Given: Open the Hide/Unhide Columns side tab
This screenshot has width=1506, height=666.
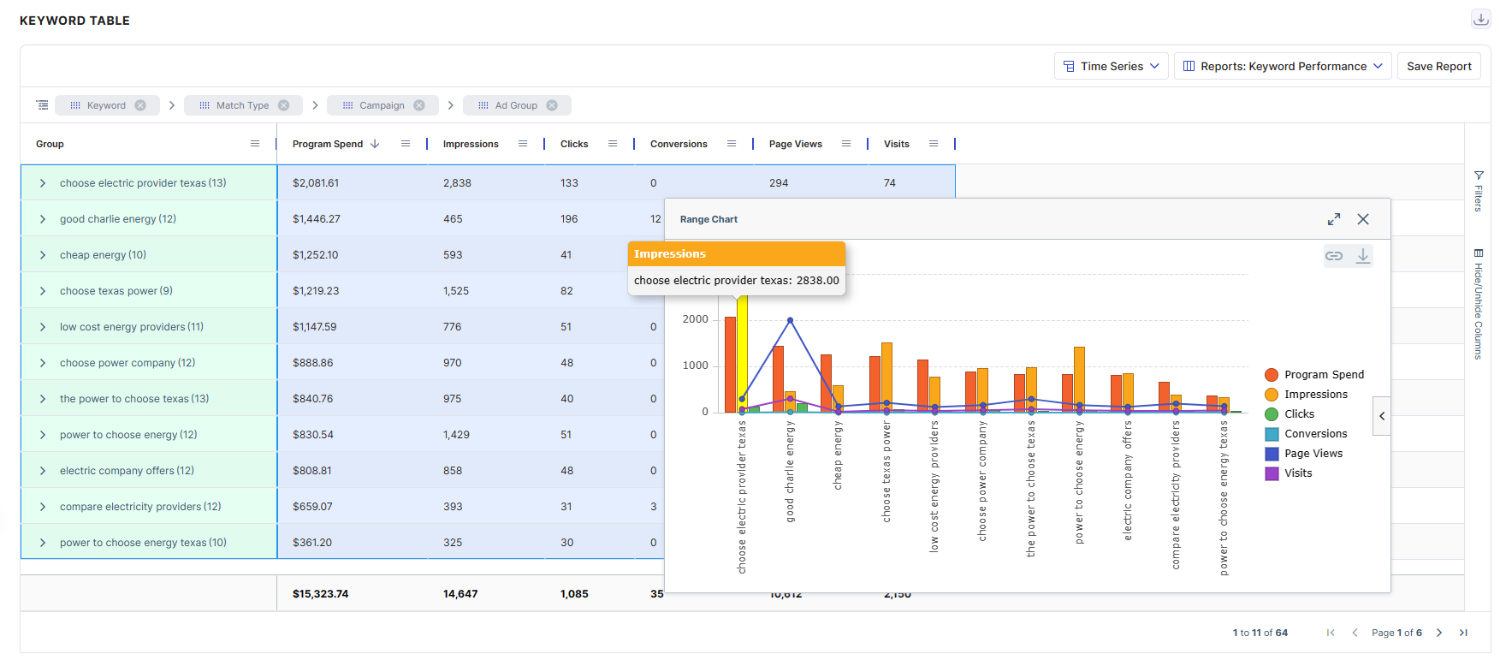Looking at the screenshot, I should coord(1478,304).
